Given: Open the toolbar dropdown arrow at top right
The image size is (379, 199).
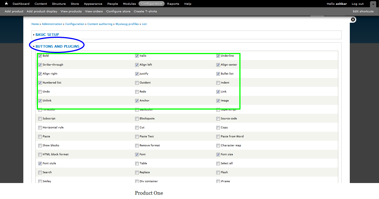Looking at the screenshot, I should click(373, 4).
